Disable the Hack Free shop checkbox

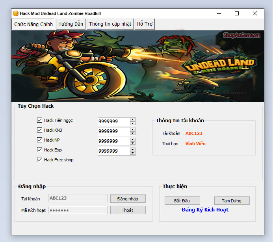[39, 160]
